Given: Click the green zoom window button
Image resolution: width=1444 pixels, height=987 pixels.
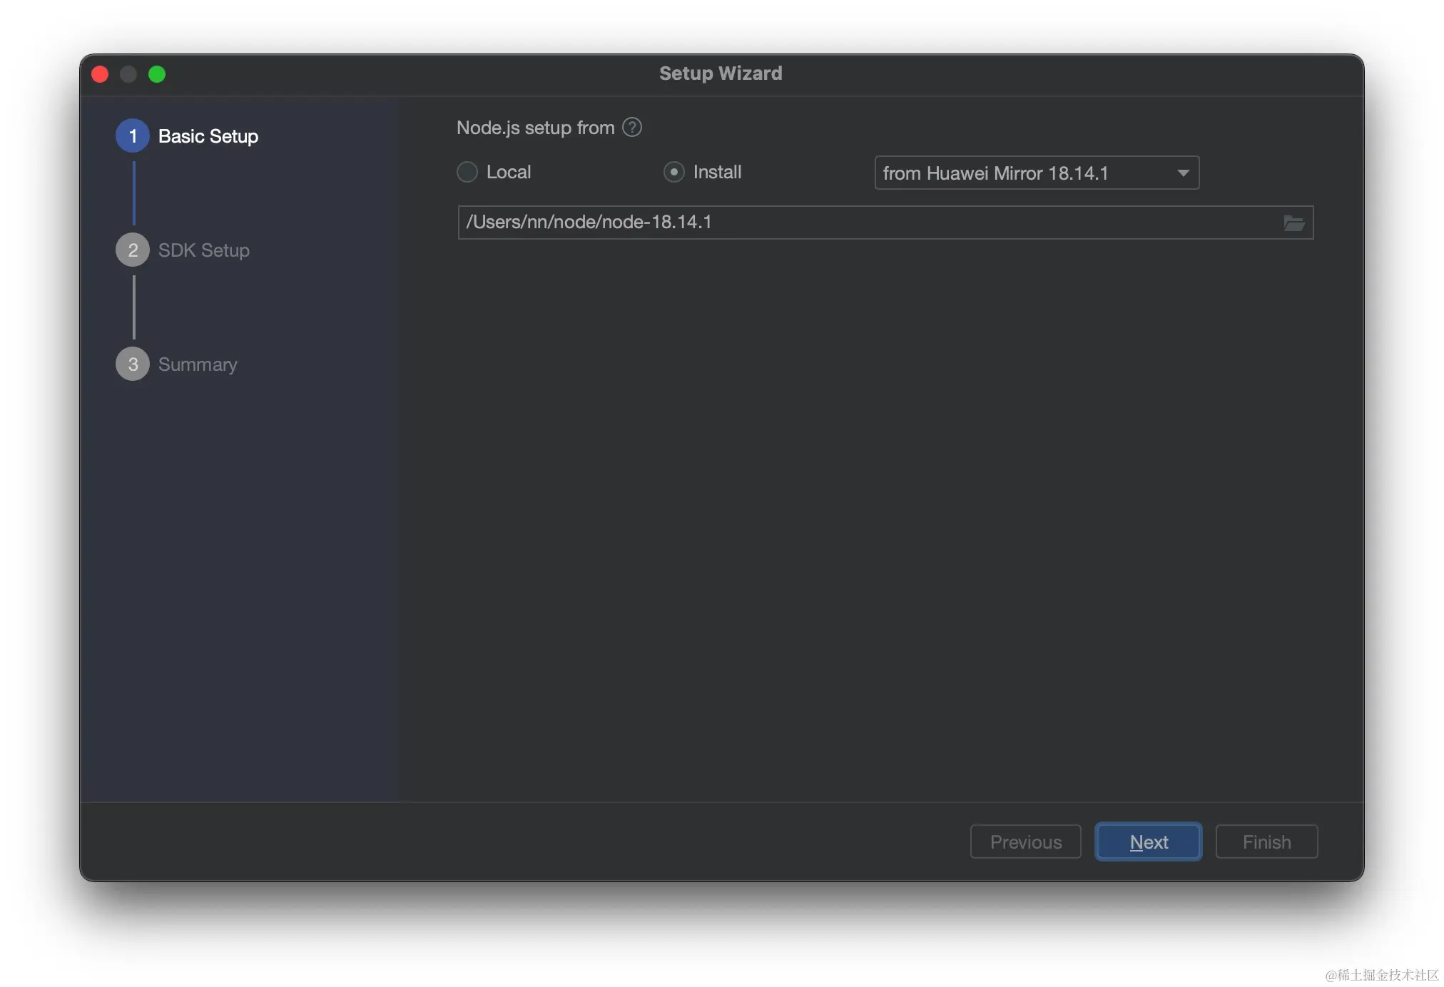Looking at the screenshot, I should 157,74.
